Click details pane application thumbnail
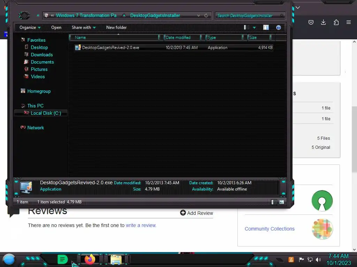357x267 pixels. (26, 187)
